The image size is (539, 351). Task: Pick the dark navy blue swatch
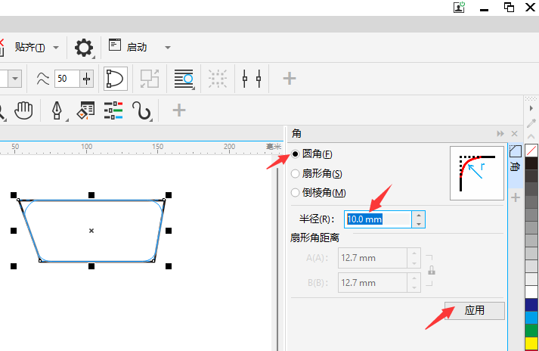click(531, 305)
